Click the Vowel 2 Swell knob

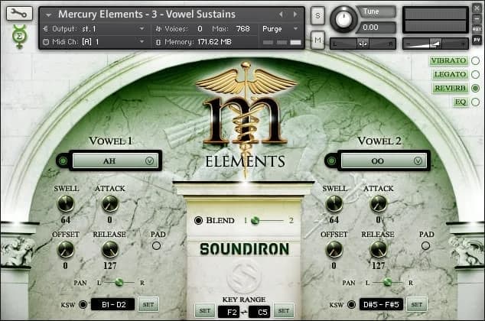coord(334,204)
